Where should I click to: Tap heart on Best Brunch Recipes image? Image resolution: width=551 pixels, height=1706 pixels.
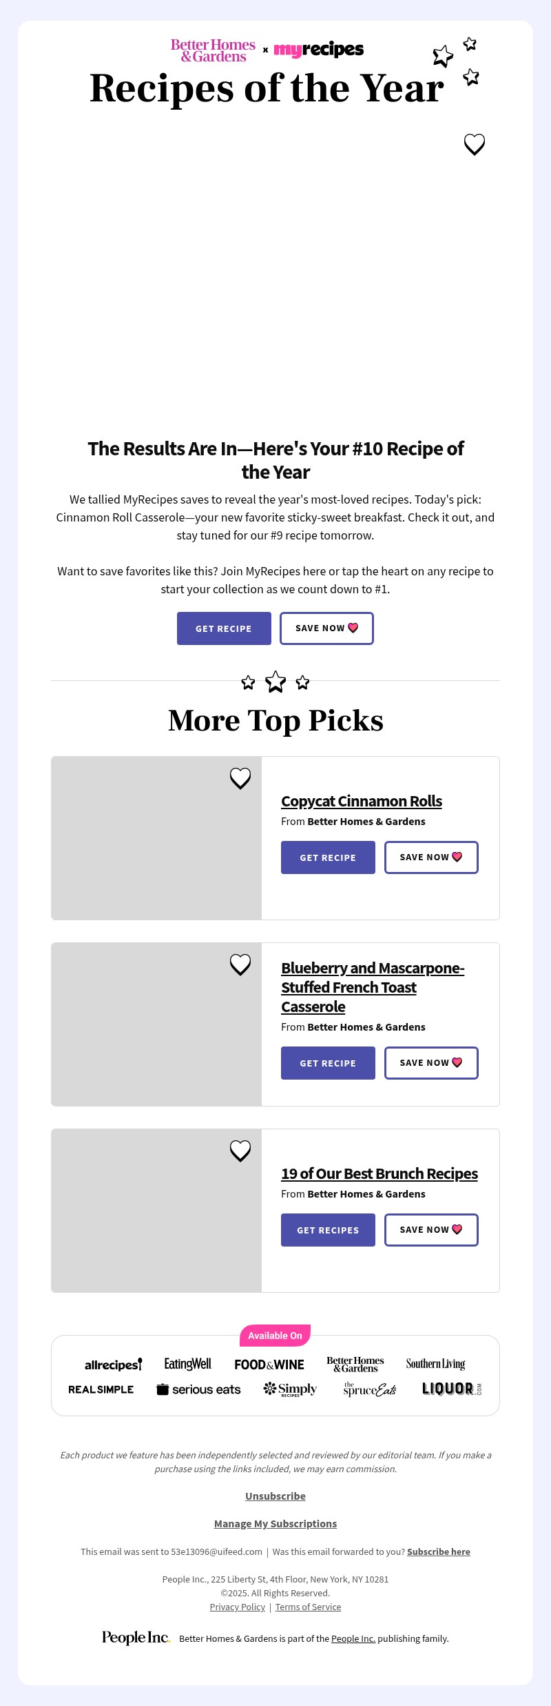[240, 1151]
